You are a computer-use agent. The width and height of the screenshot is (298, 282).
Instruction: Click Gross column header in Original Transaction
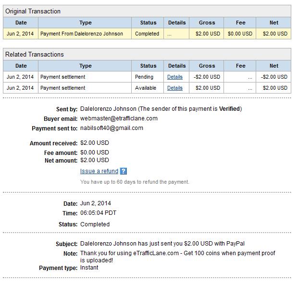[207, 23]
